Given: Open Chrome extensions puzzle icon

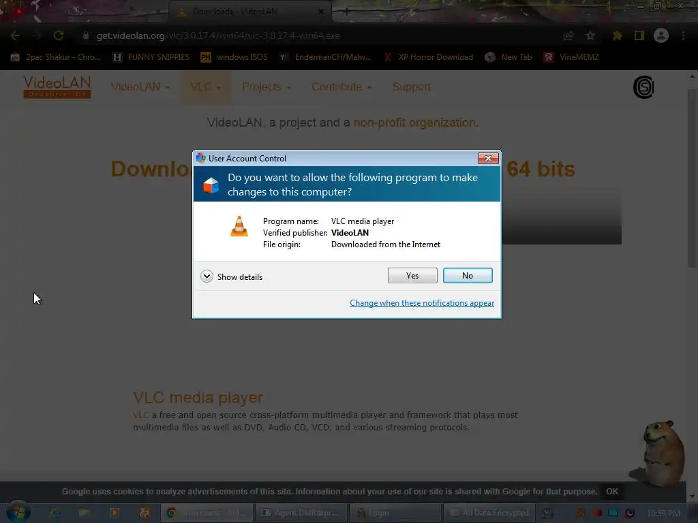Looking at the screenshot, I should pyautogui.click(x=617, y=35).
